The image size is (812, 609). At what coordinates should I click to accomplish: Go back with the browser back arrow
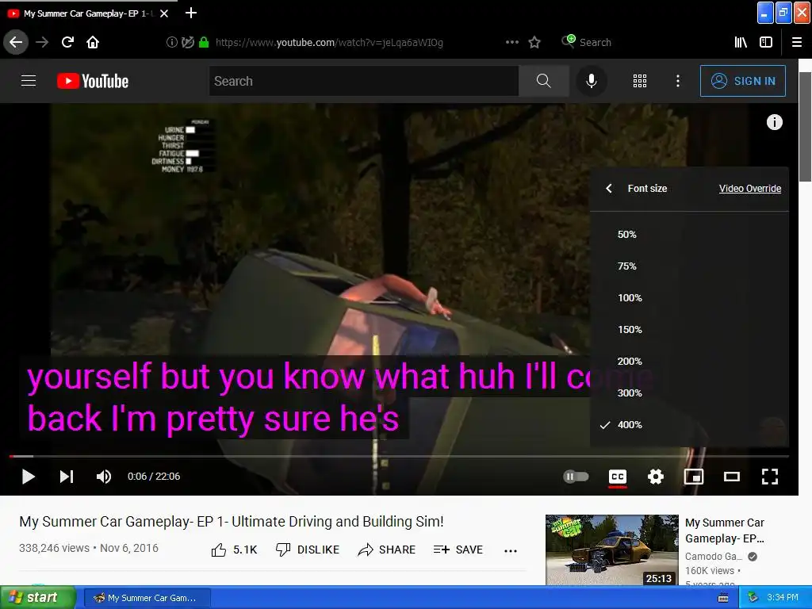tap(16, 42)
